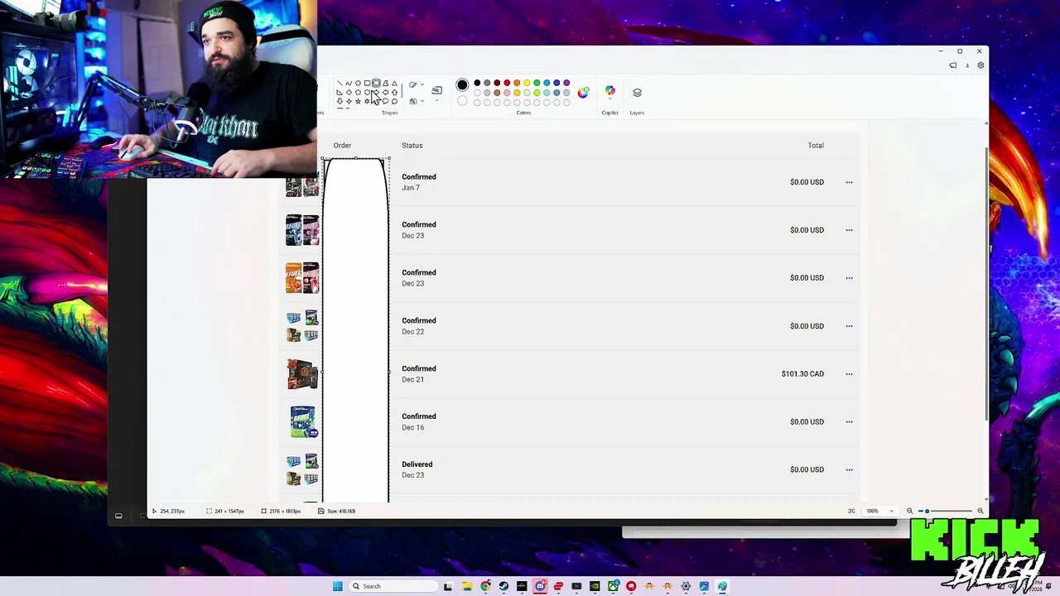This screenshot has width=1060, height=596.
Task: Zoom out using the minus icon
Action: tap(909, 511)
